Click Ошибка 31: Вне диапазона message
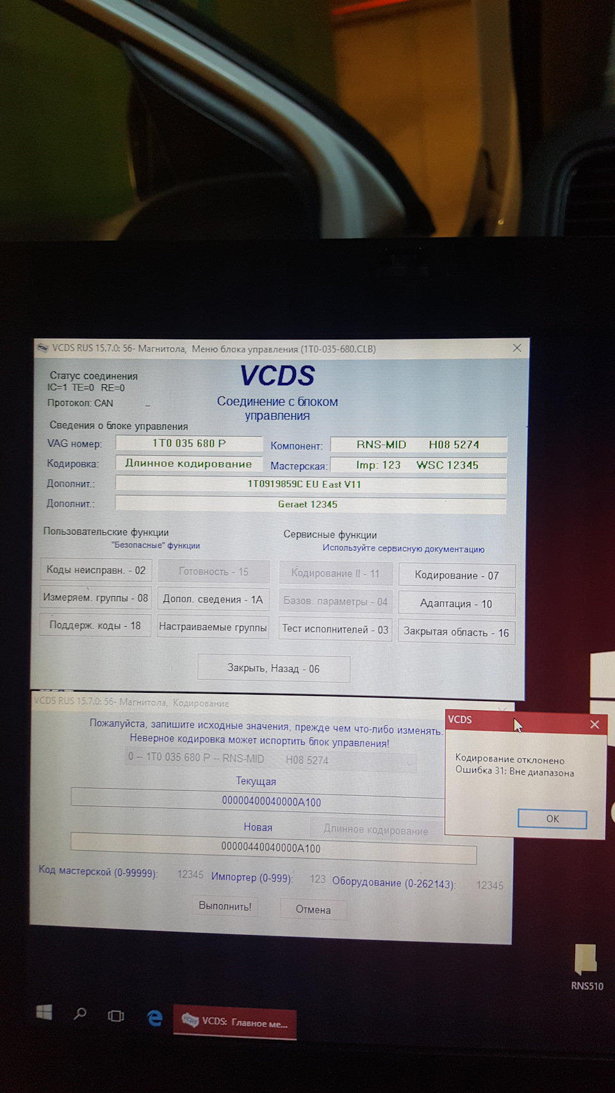Image resolution: width=615 pixels, height=1093 pixels. click(x=514, y=772)
